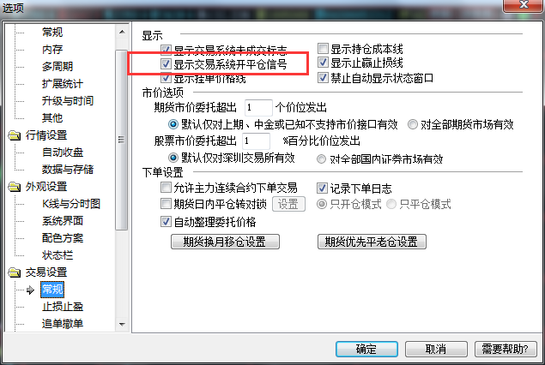Select 对全部期货市场有效 radio option
The width and height of the screenshot is (545, 365).
tap(413, 124)
